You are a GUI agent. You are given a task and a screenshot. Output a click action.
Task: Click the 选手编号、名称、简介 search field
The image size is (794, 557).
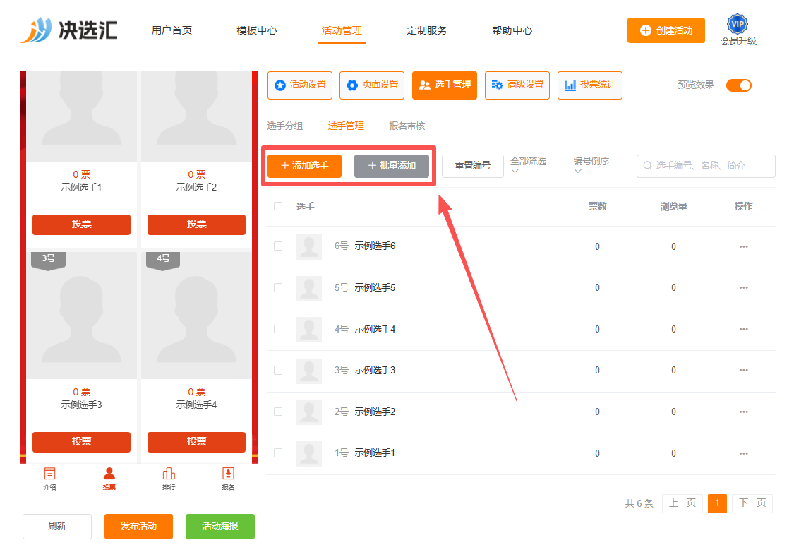point(706,166)
